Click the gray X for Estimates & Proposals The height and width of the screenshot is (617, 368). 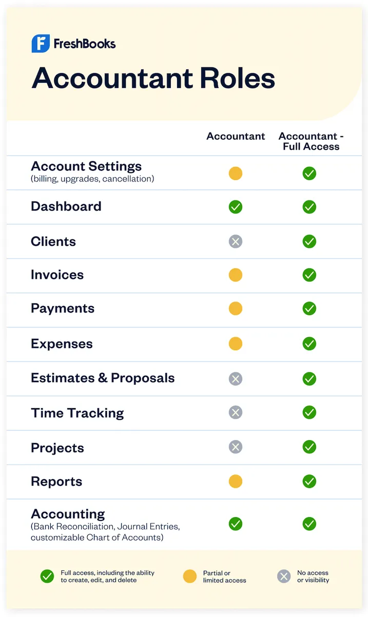pyautogui.click(x=235, y=379)
